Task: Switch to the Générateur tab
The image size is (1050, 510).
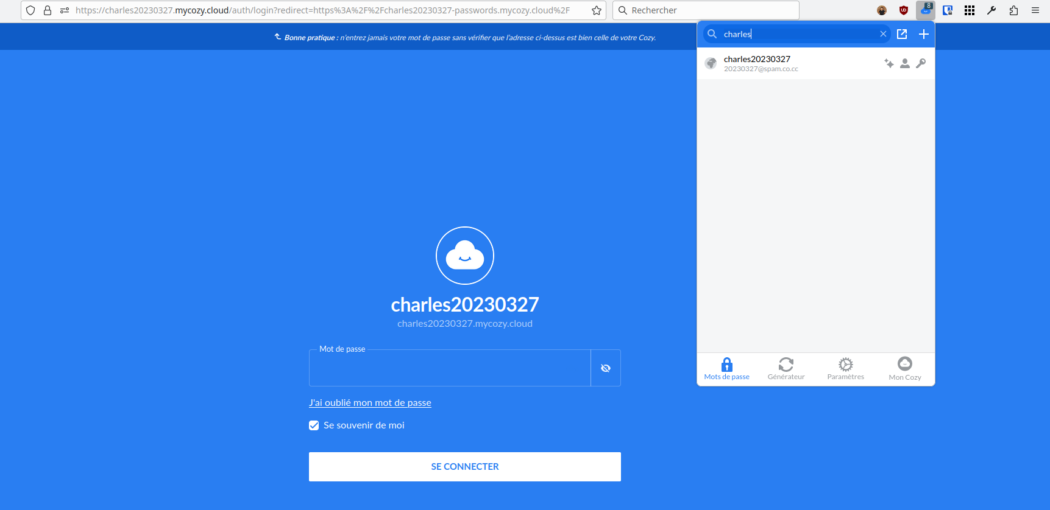Action: pyautogui.click(x=786, y=369)
